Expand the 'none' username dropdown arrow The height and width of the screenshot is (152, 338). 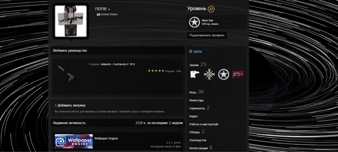click(109, 9)
